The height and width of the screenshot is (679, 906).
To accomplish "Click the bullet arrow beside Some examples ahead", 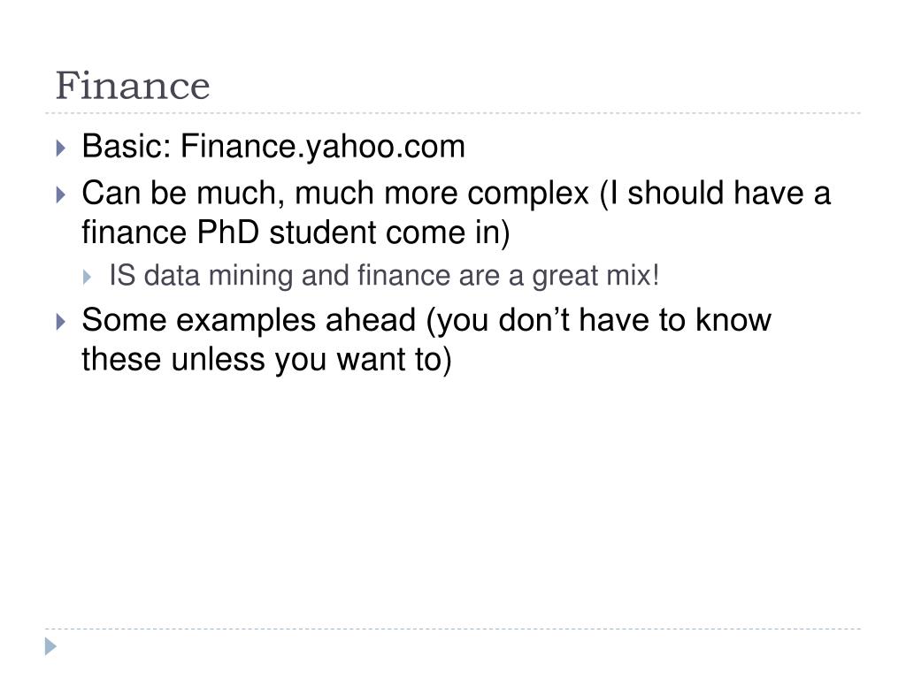I will coord(61,322).
